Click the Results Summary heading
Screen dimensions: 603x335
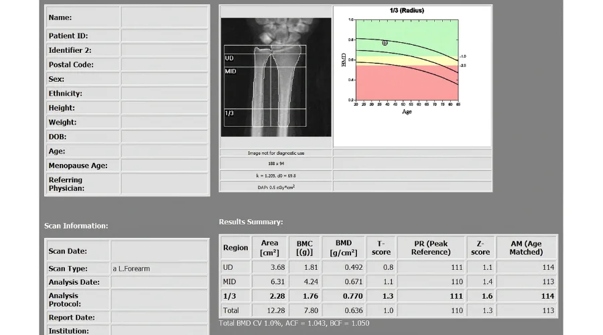(x=251, y=222)
